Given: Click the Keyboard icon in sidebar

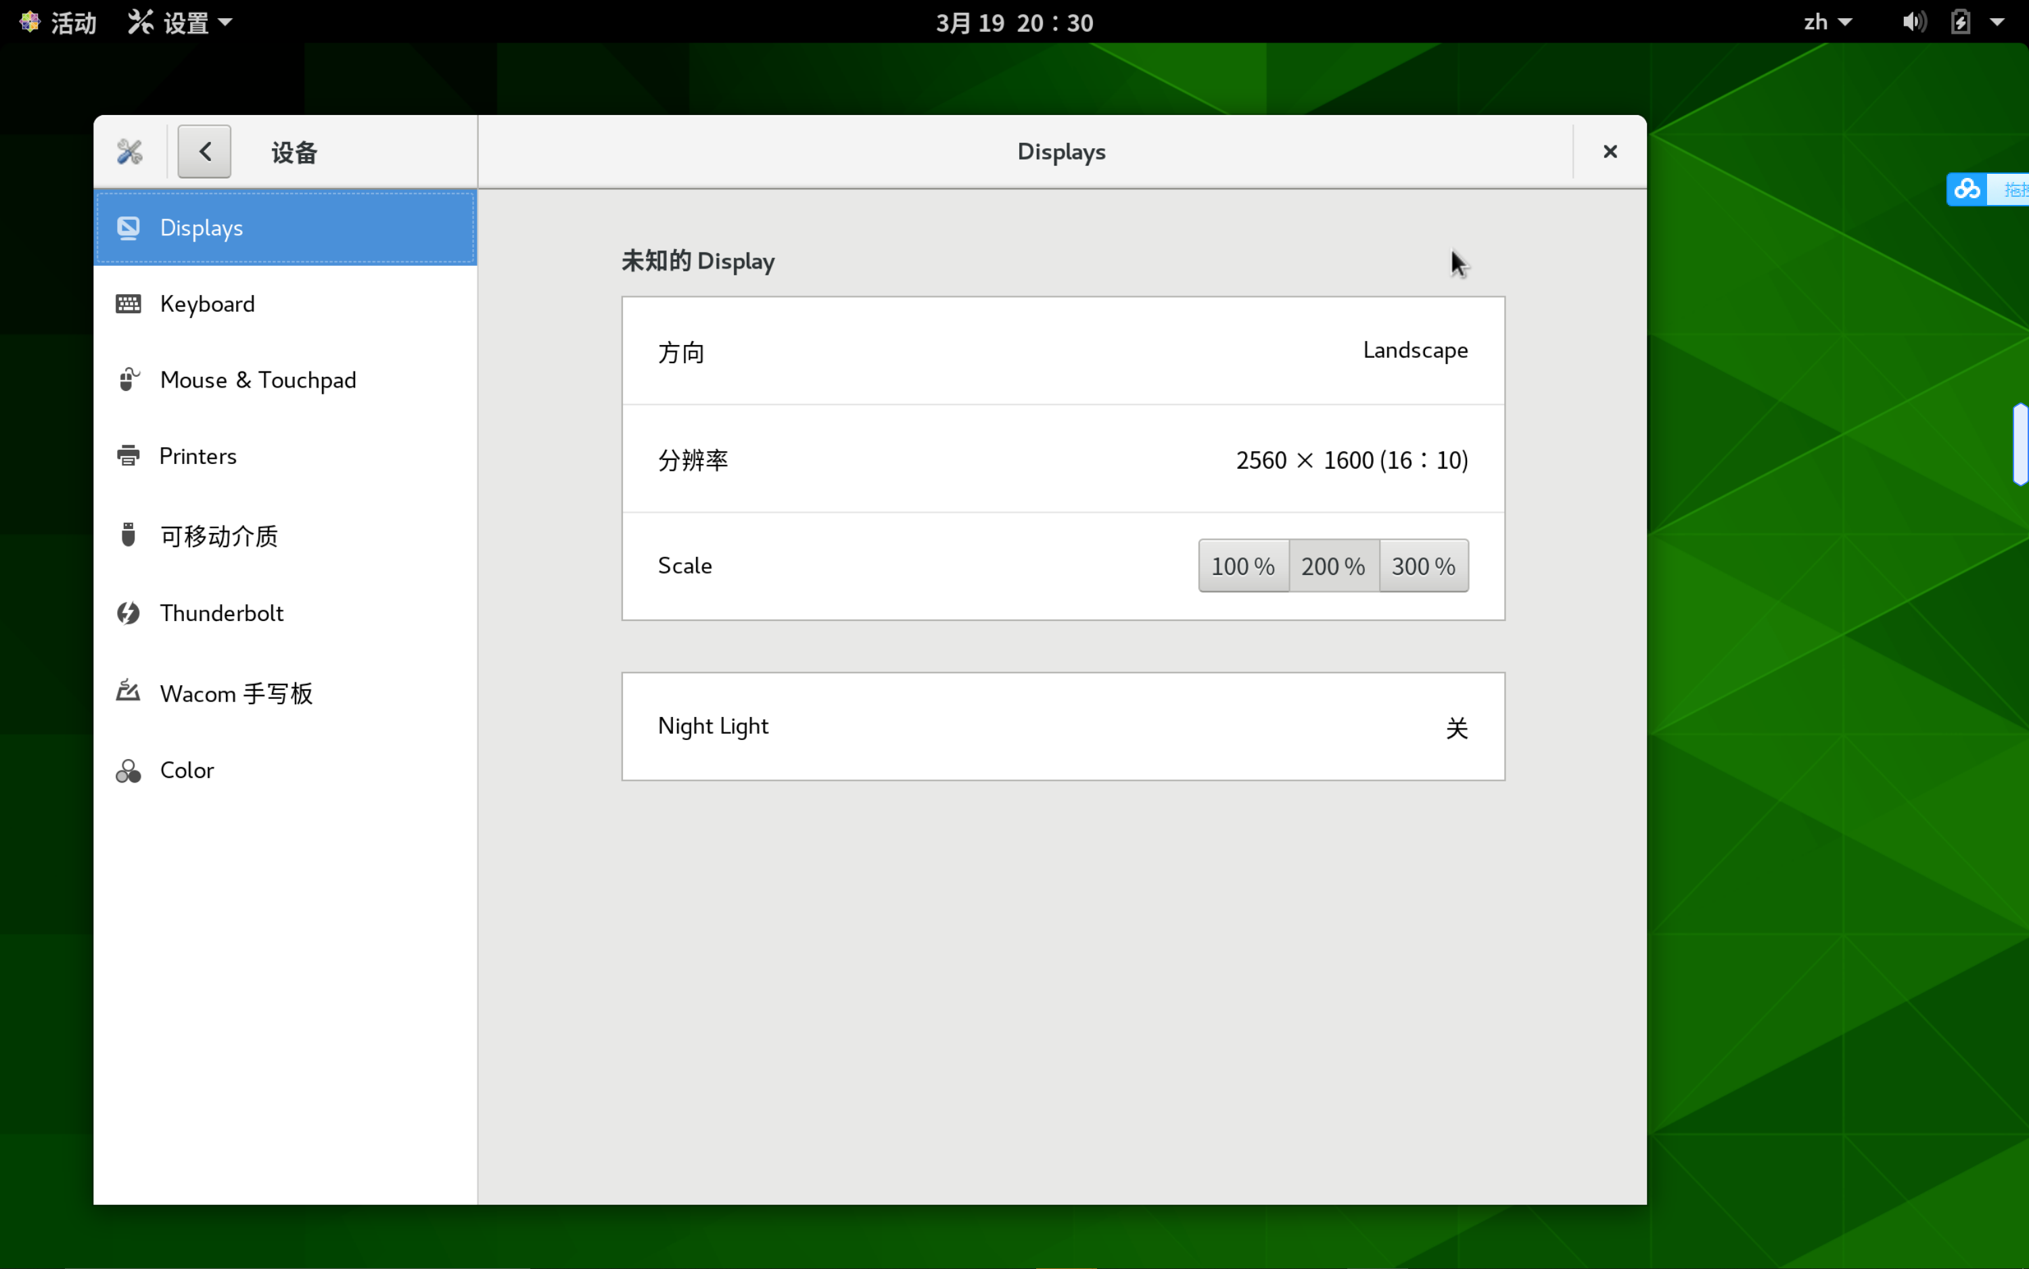Looking at the screenshot, I should click(x=129, y=304).
